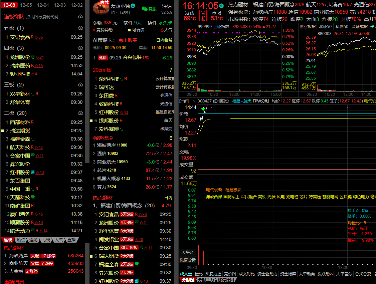This screenshot has height=284, width=376.
Task: Close the 时间 panel with the x
Action: [194, 101]
